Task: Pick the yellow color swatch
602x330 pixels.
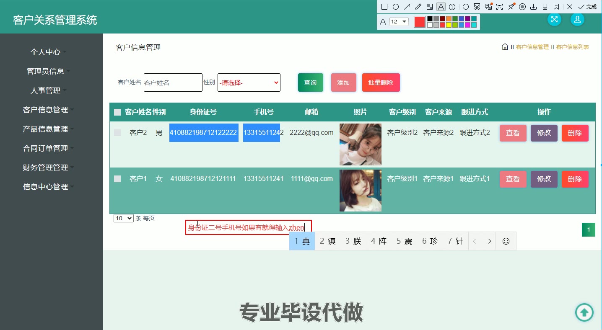Action: [449, 25]
